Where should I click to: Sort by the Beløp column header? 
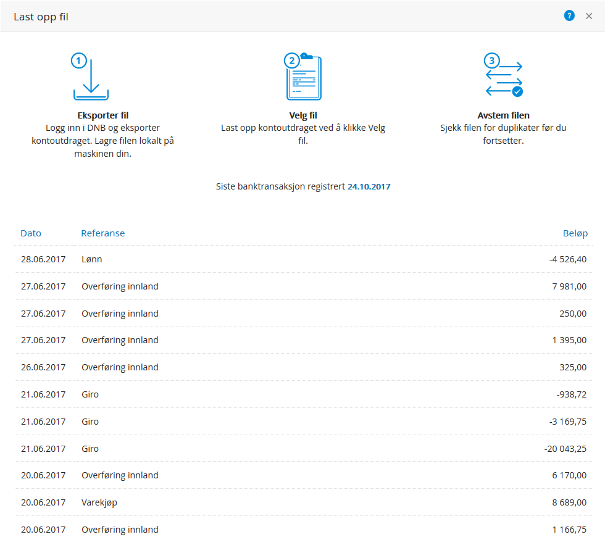point(575,233)
